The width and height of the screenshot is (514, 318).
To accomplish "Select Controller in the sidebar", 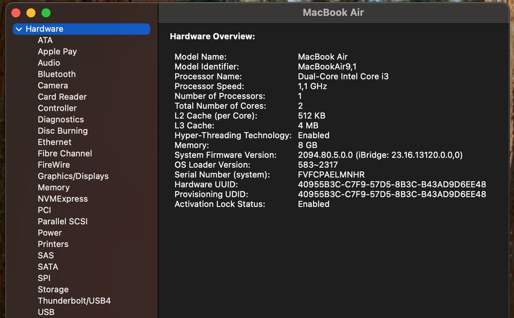I will [57, 108].
